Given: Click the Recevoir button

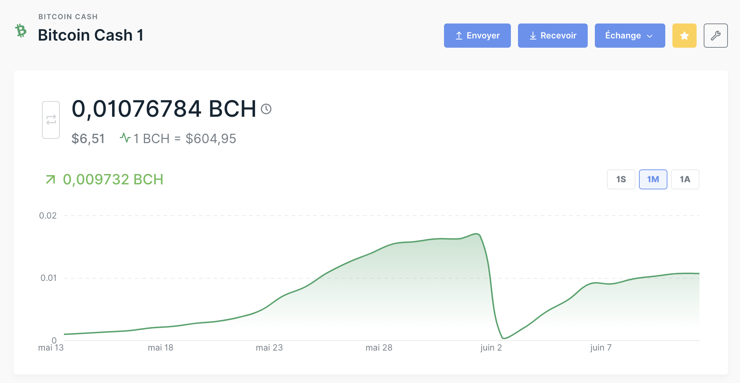Looking at the screenshot, I should pos(553,36).
